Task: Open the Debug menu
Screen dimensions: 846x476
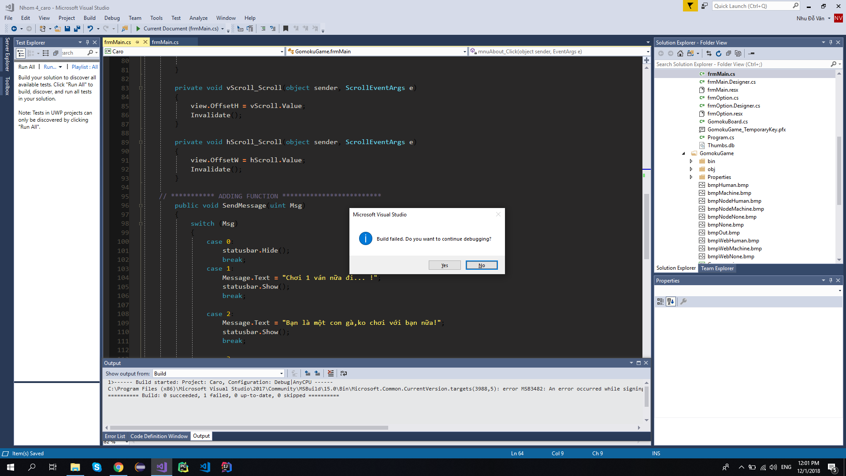Action: point(112,18)
